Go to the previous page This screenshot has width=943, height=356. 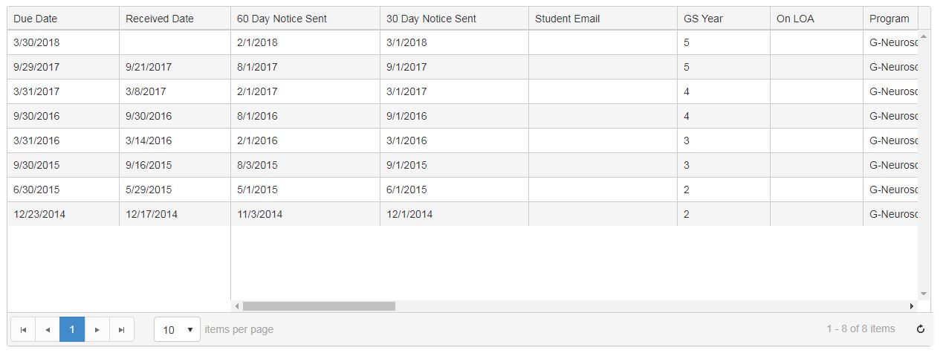pyautogui.click(x=48, y=330)
